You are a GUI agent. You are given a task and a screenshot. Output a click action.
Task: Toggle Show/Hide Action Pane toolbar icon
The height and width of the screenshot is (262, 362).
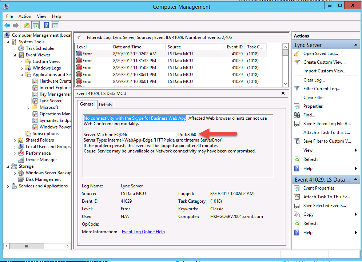click(x=55, y=25)
